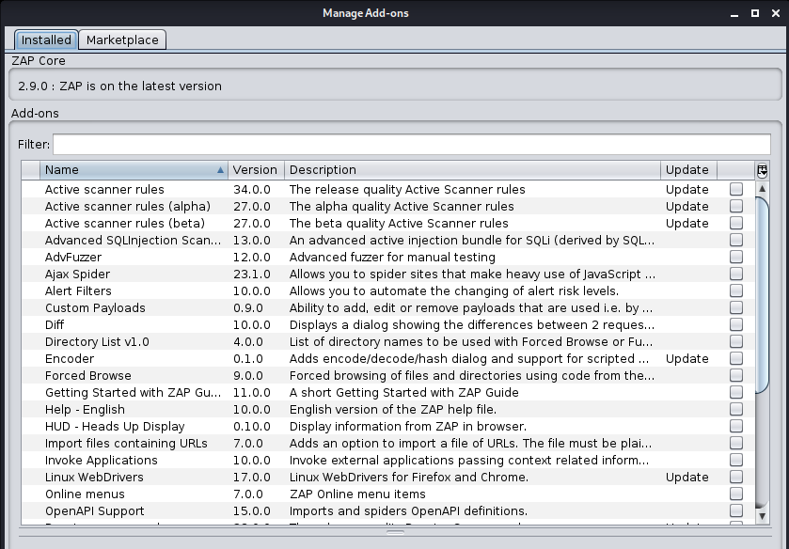789x549 pixels.
Task: Sort by the Description column header
Action: pos(472,170)
